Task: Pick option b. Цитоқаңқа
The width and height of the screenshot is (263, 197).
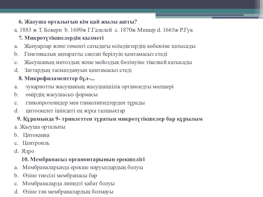Action: 32,135
